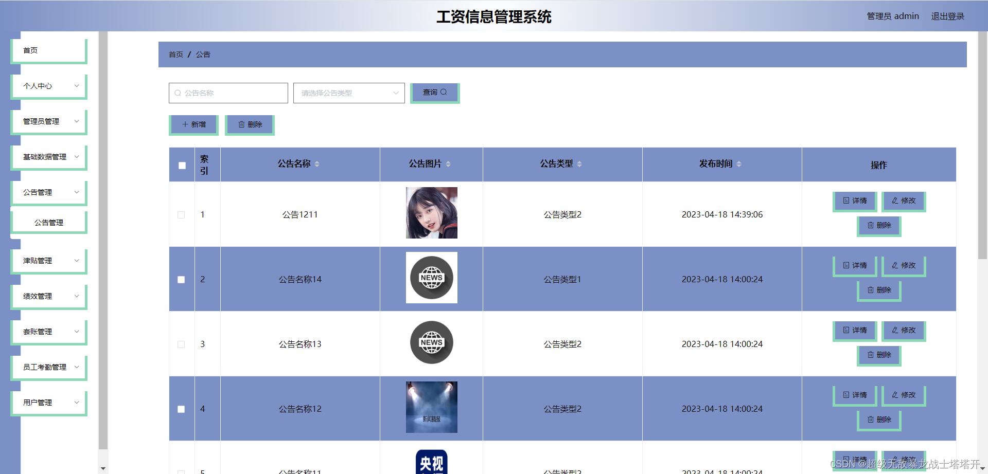Screen dimensions: 988x474
Task: Click batch 删除 button above table
Action: tap(250, 125)
